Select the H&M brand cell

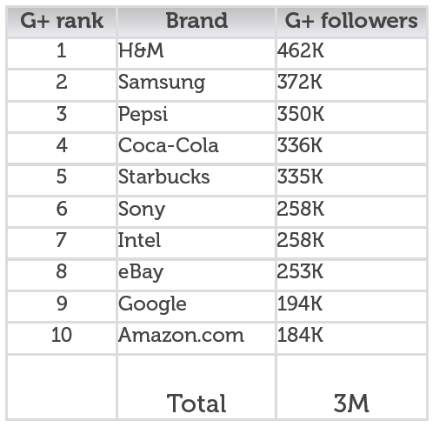point(196,54)
